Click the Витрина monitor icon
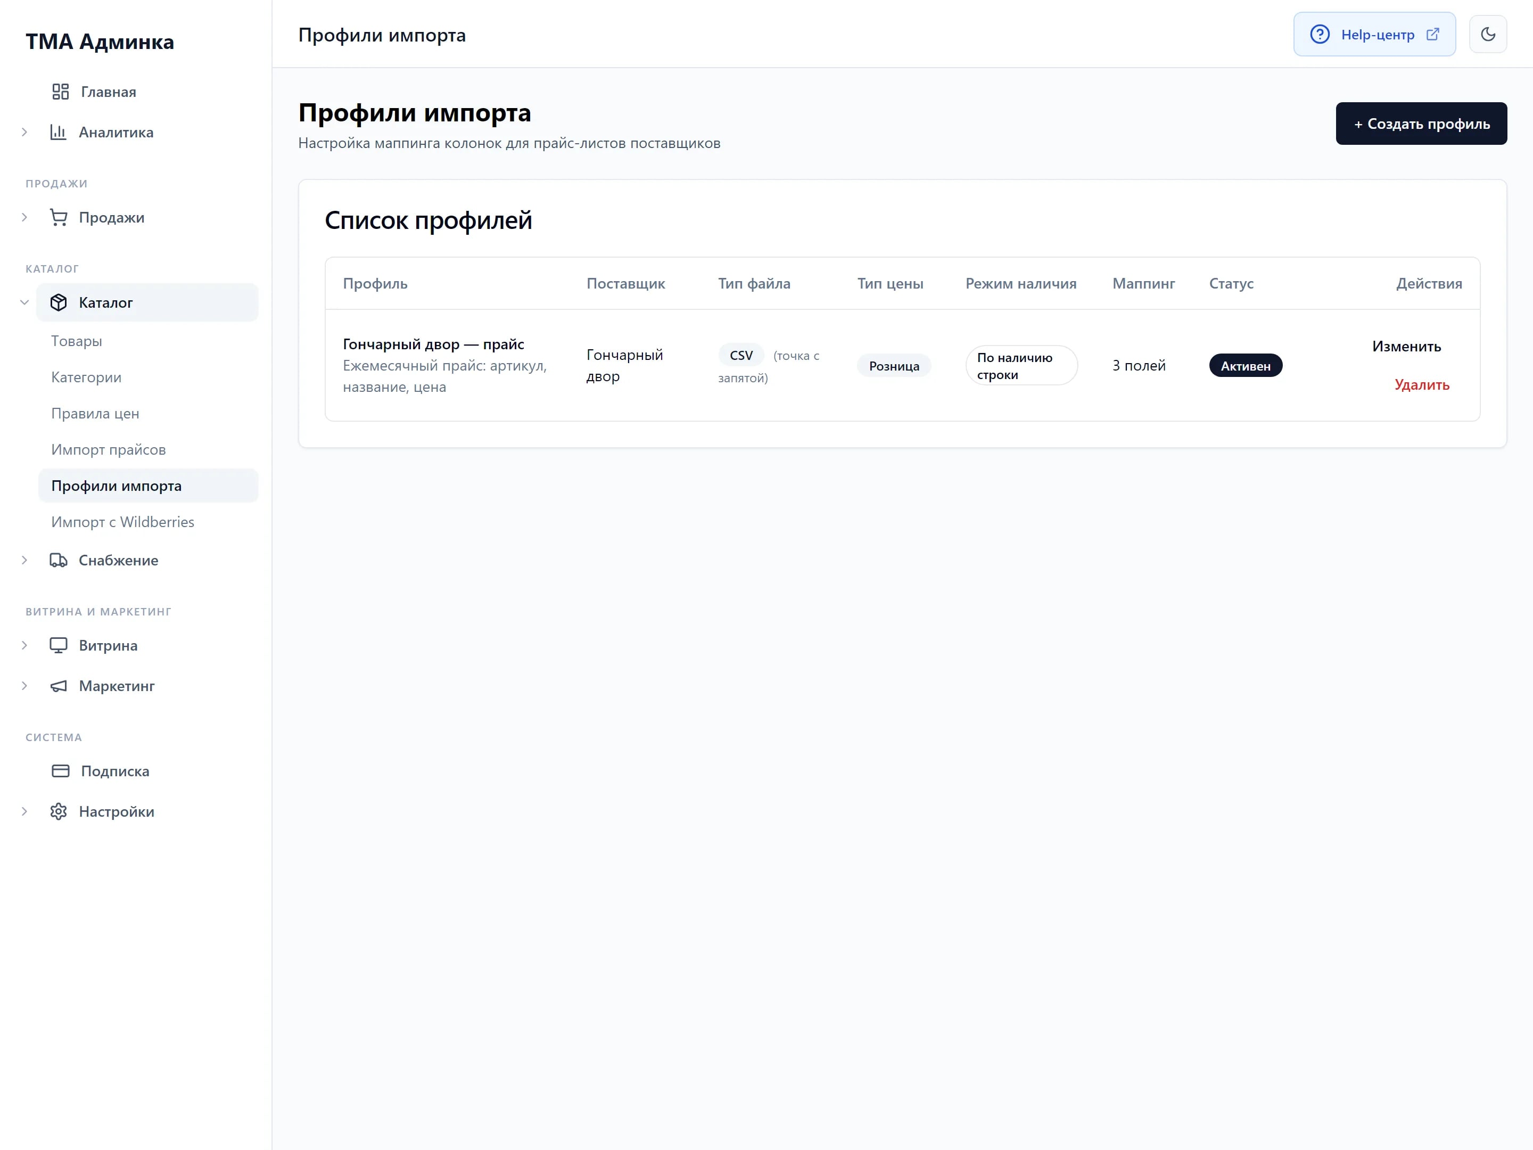 pos(58,645)
